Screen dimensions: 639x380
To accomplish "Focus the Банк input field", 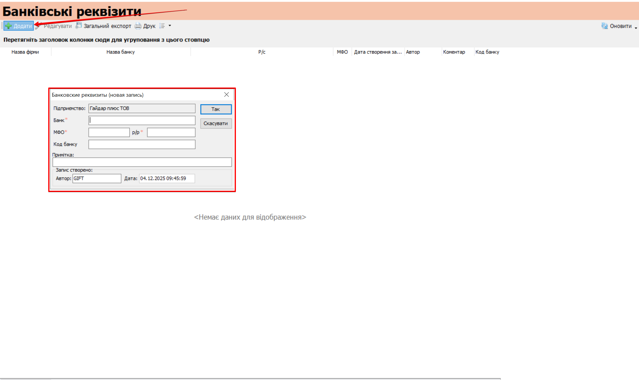I will [x=142, y=120].
